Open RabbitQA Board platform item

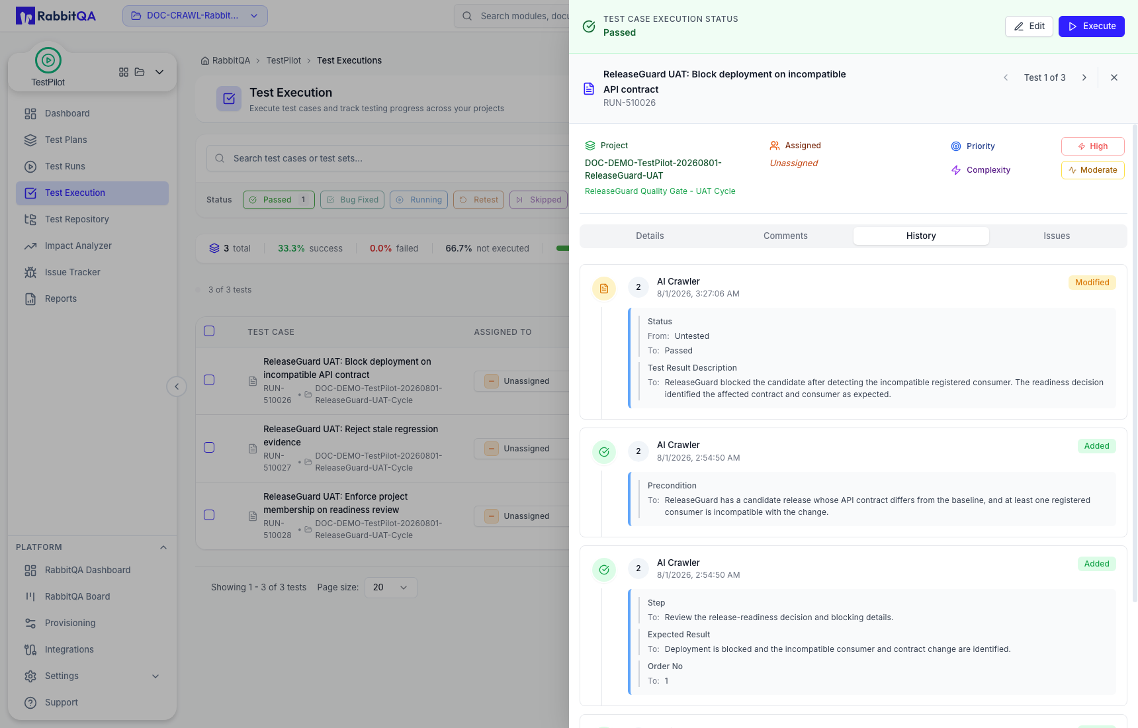coord(92,596)
